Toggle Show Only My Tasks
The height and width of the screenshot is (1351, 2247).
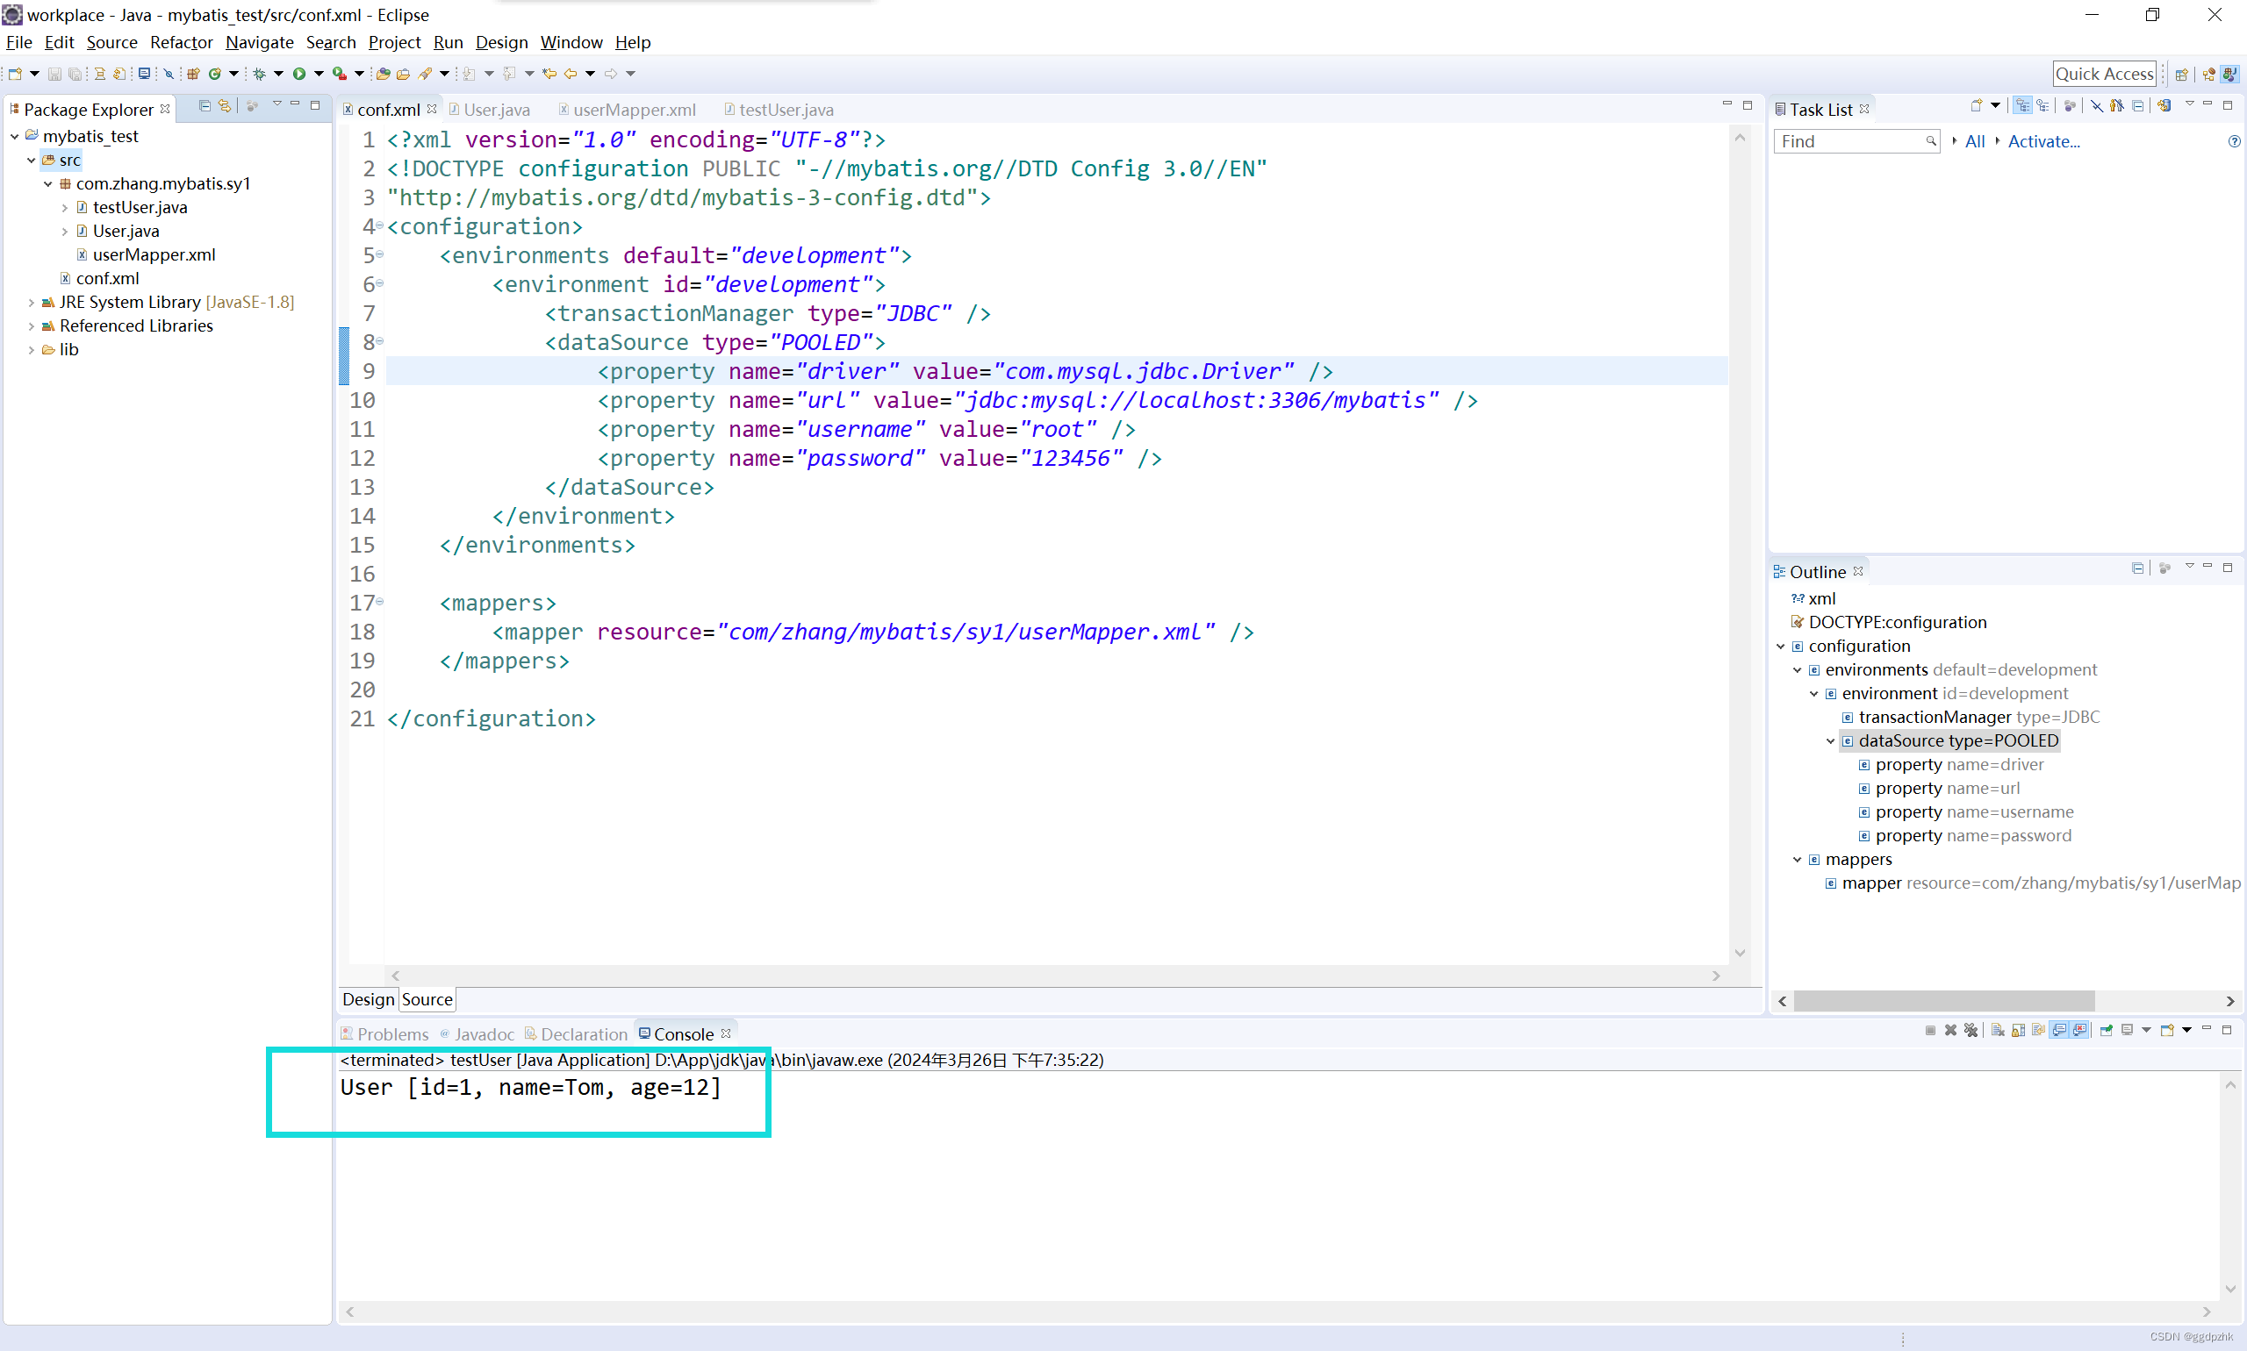(2117, 106)
